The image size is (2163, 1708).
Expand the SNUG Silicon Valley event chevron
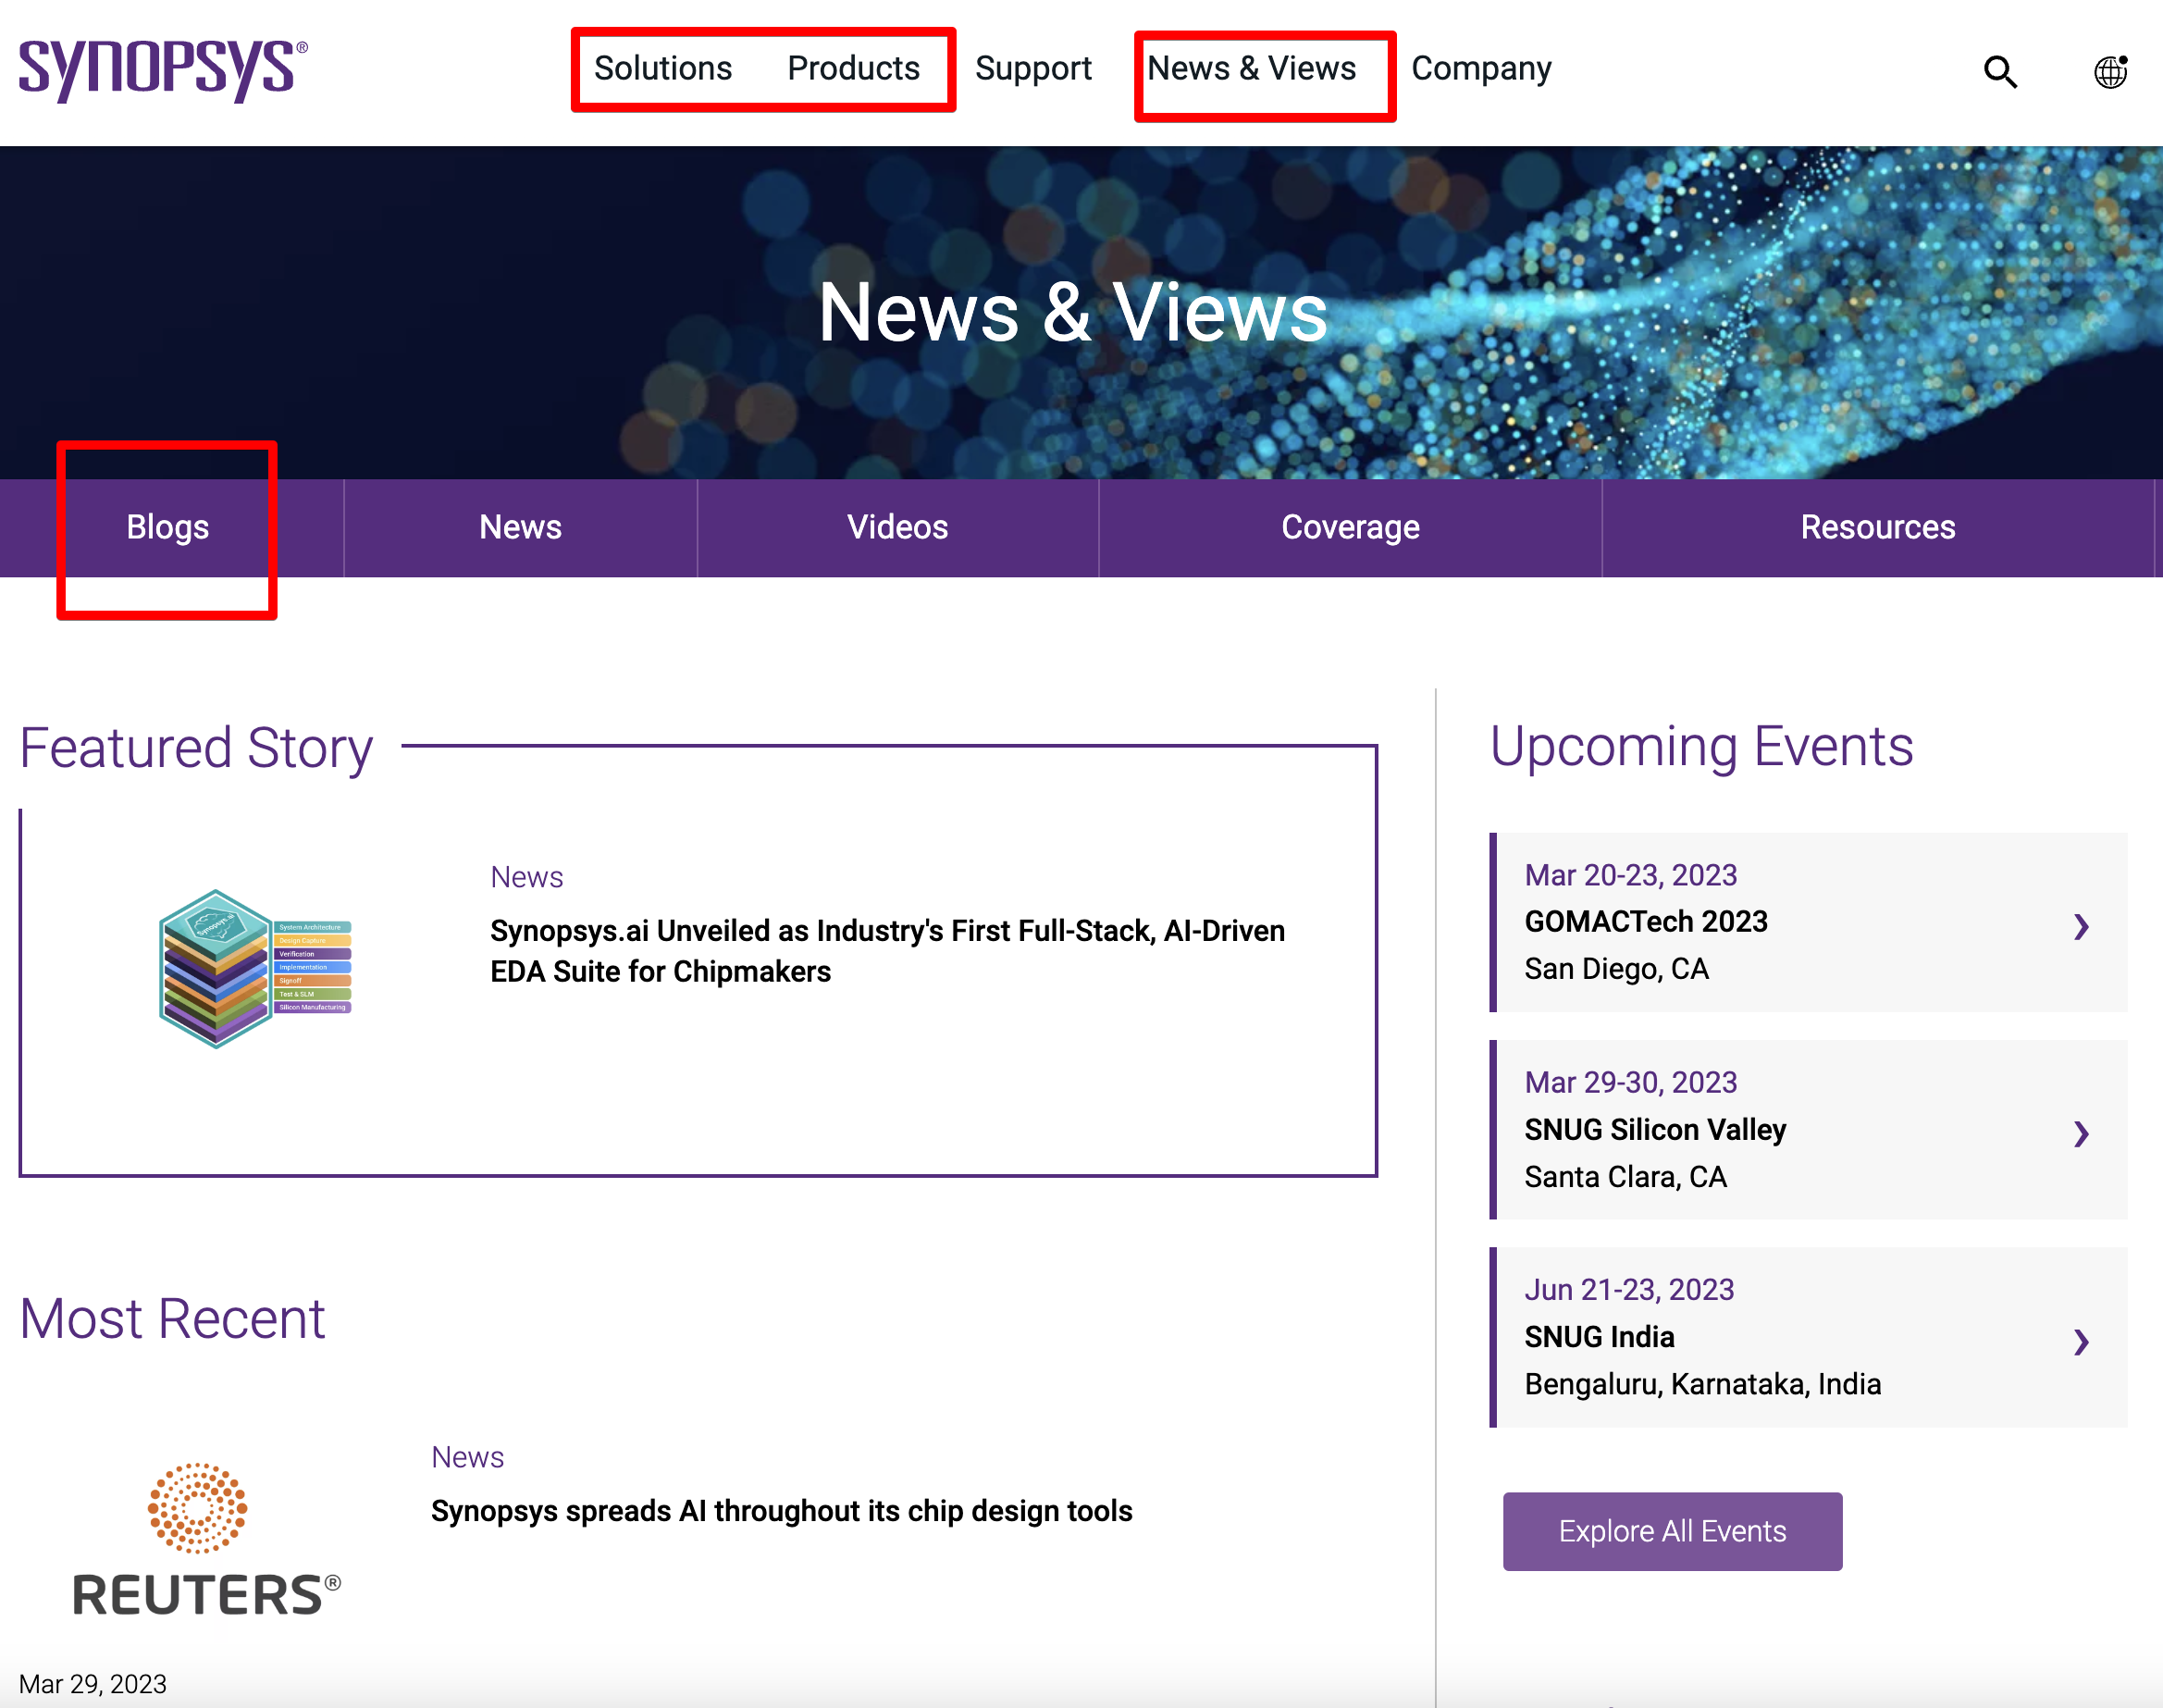[x=2081, y=1133]
